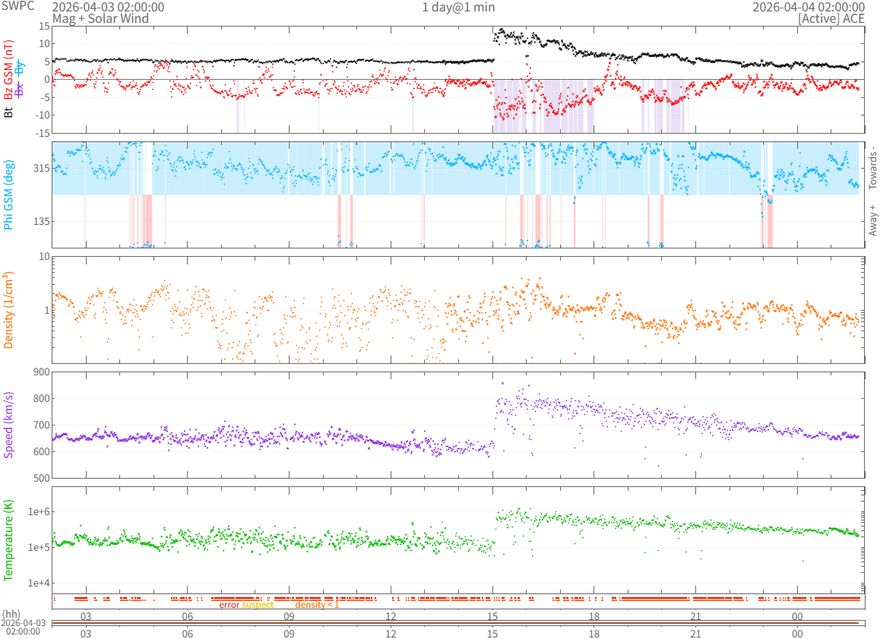Select the green Temperature (K) axis label
This screenshot has height=639, width=880.
coord(9,541)
